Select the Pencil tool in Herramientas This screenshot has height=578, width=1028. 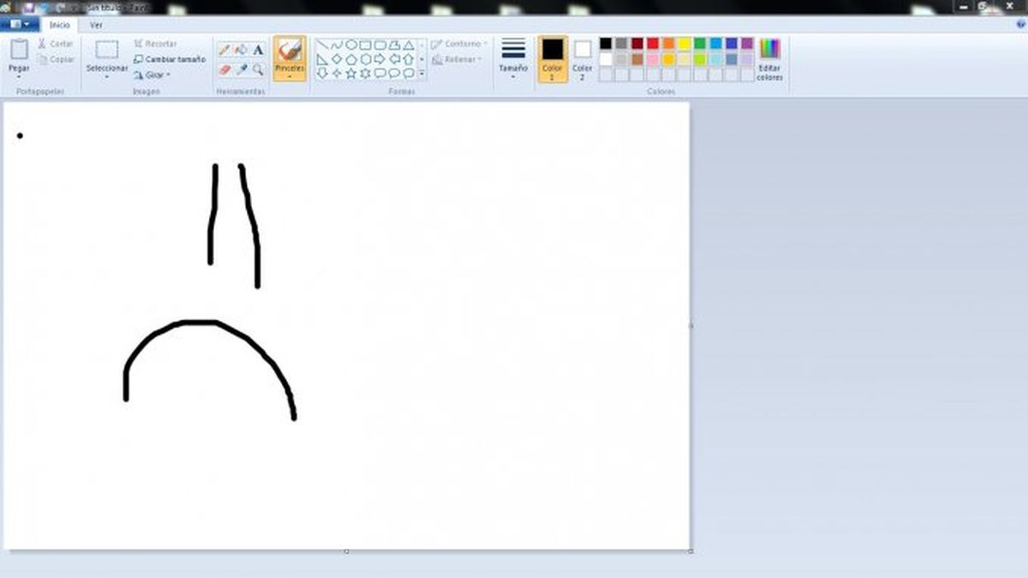click(227, 48)
